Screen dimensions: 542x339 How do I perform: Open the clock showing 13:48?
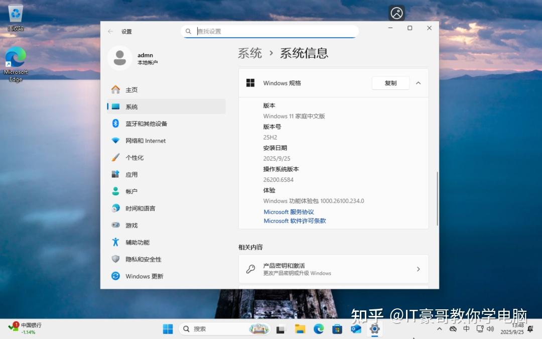(512, 328)
